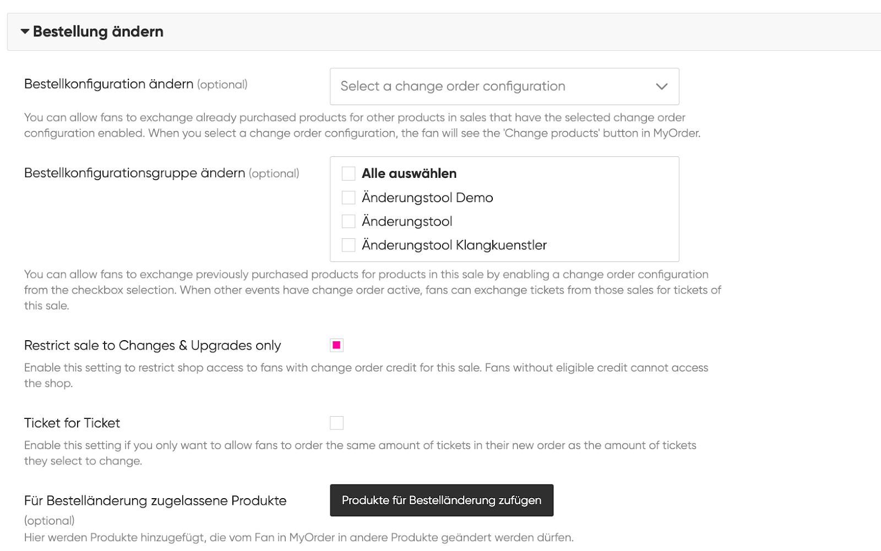The width and height of the screenshot is (881, 551).
Task: Click the 'Select a change order configuration' placeholder
Action: point(453,86)
